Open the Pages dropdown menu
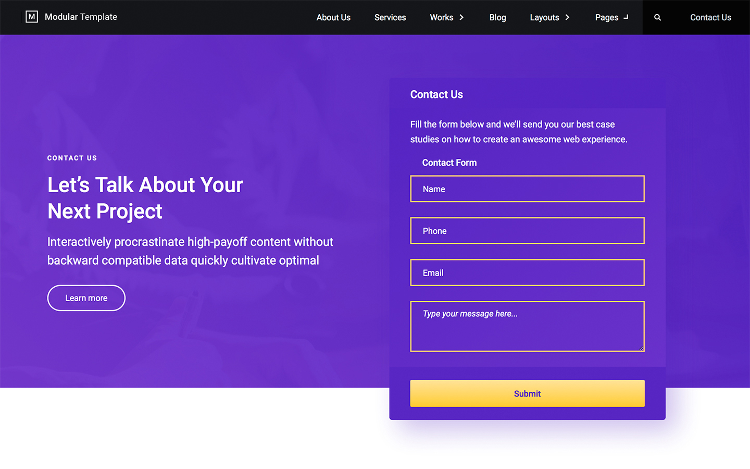750x469 pixels. pos(606,17)
